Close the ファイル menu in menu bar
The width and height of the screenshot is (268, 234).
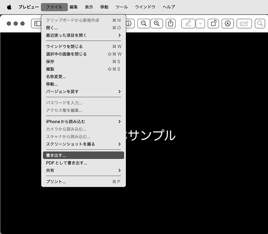(x=54, y=7)
